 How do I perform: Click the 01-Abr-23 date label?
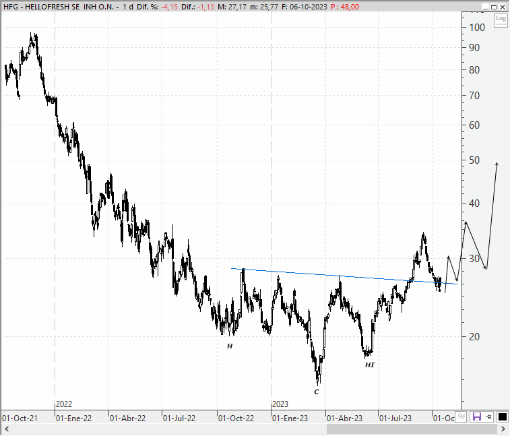(x=344, y=418)
